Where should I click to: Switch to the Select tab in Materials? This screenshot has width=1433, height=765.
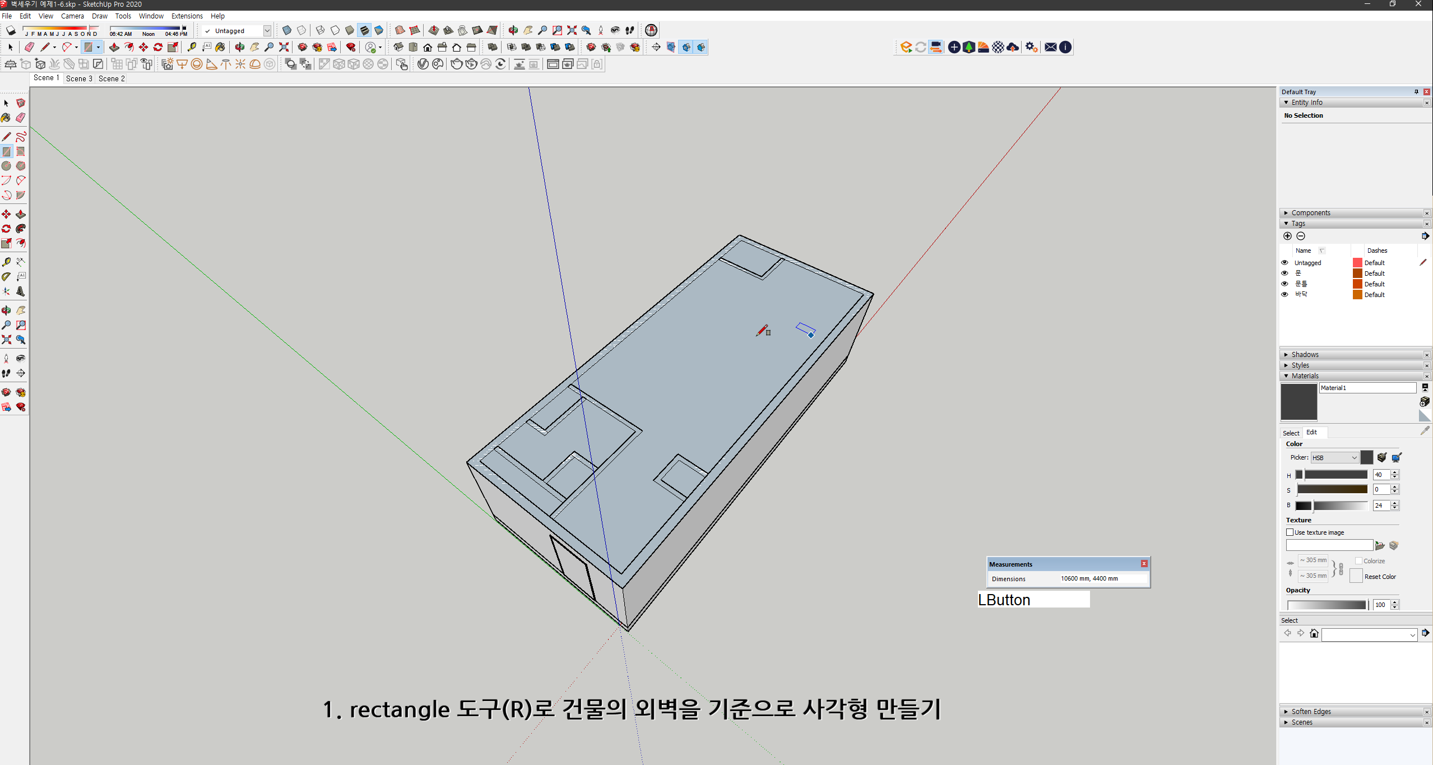pos(1291,432)
